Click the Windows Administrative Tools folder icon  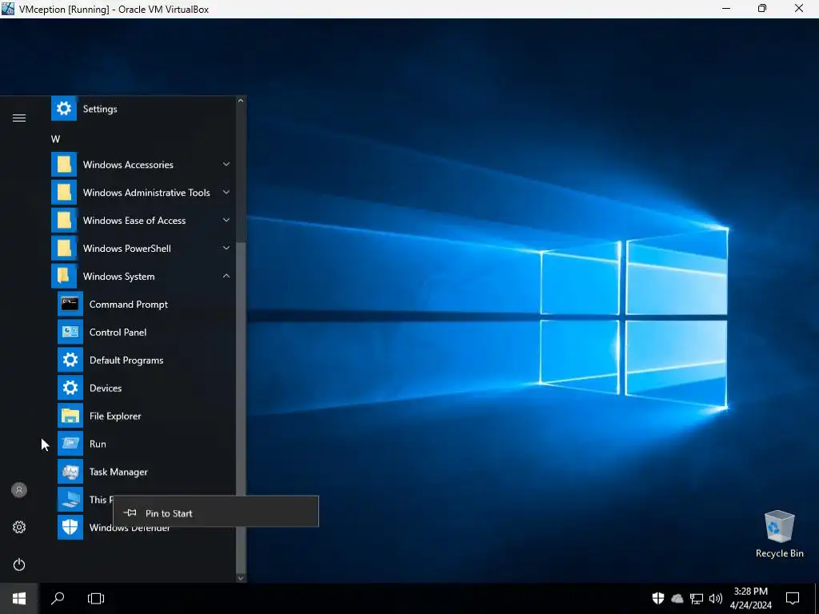point(64,193)
